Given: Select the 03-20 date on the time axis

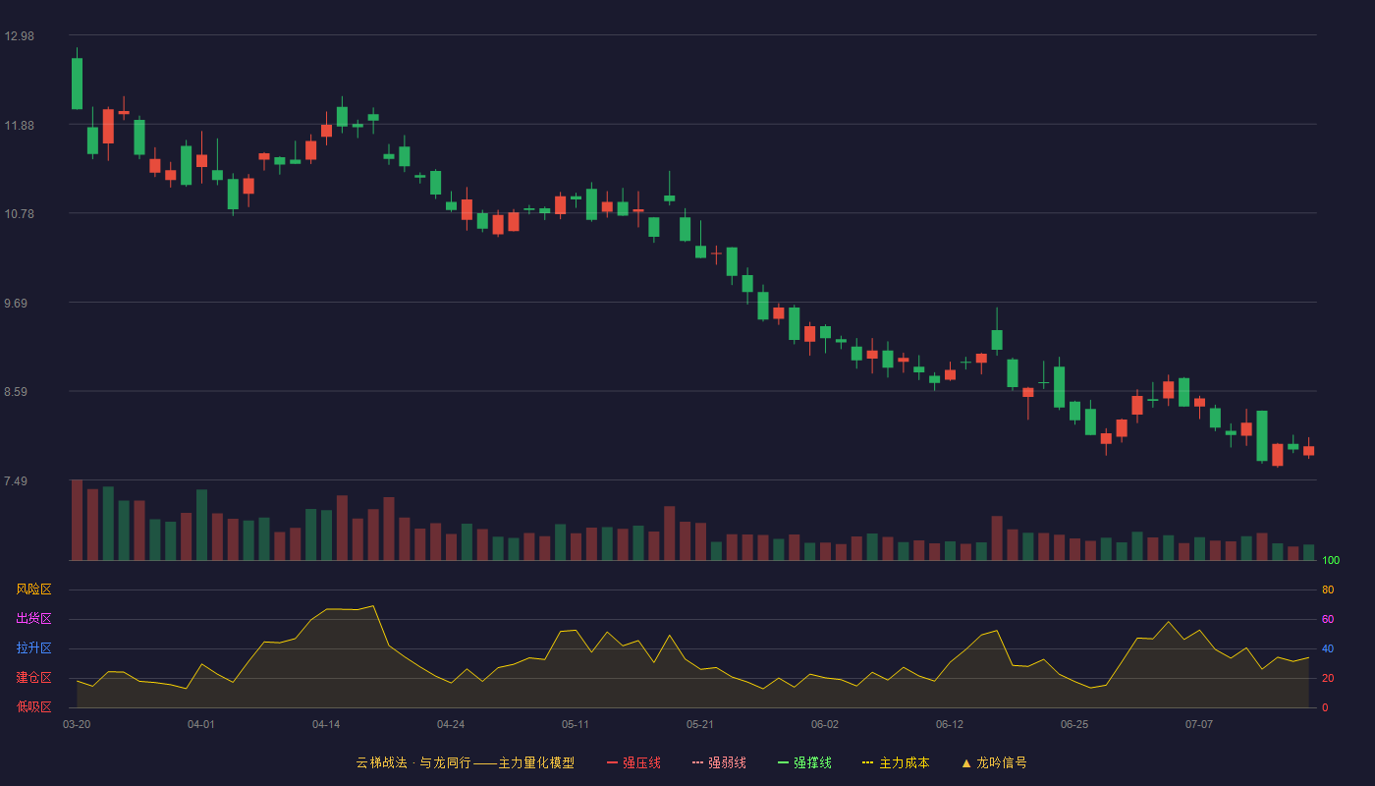Looking at the screenshot, I should tap(77, 725).
